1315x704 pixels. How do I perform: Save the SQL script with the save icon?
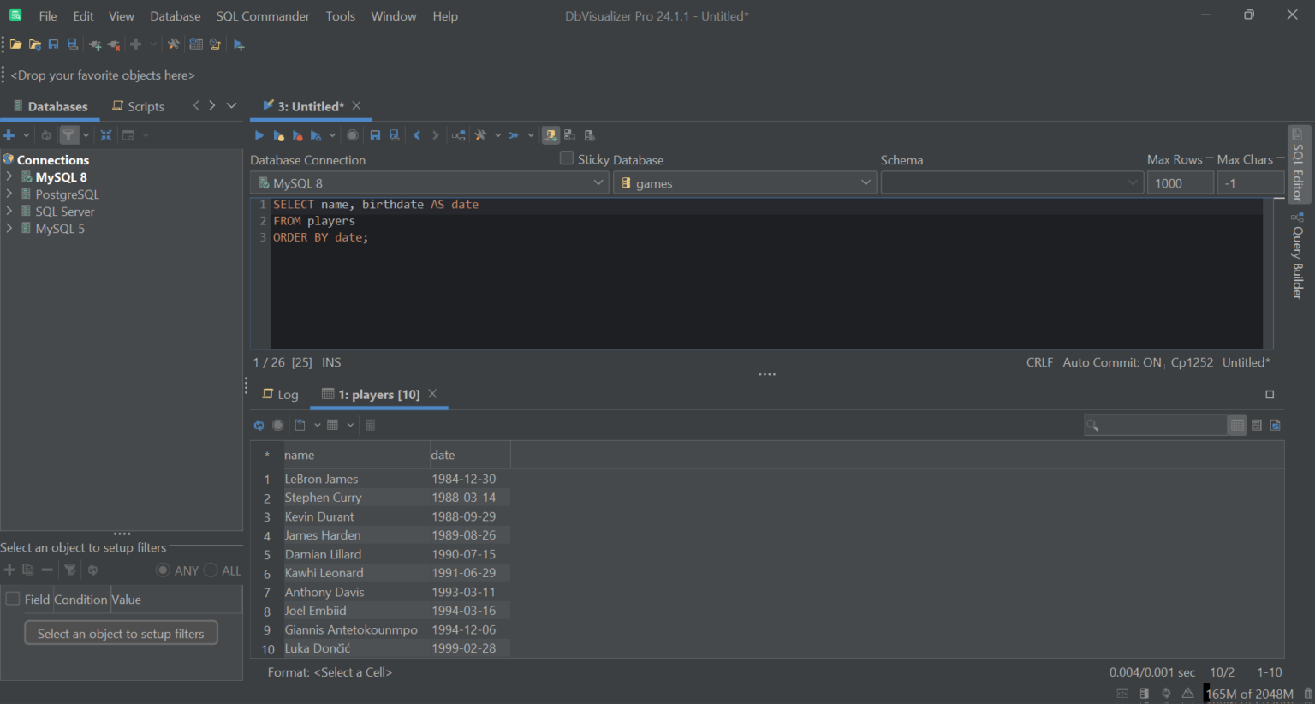[x=374, y=134]
